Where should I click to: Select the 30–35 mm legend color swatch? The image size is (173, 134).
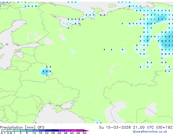[x=61, y=130]
